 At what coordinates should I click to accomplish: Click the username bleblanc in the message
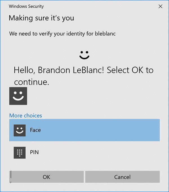tap(105, 34)
